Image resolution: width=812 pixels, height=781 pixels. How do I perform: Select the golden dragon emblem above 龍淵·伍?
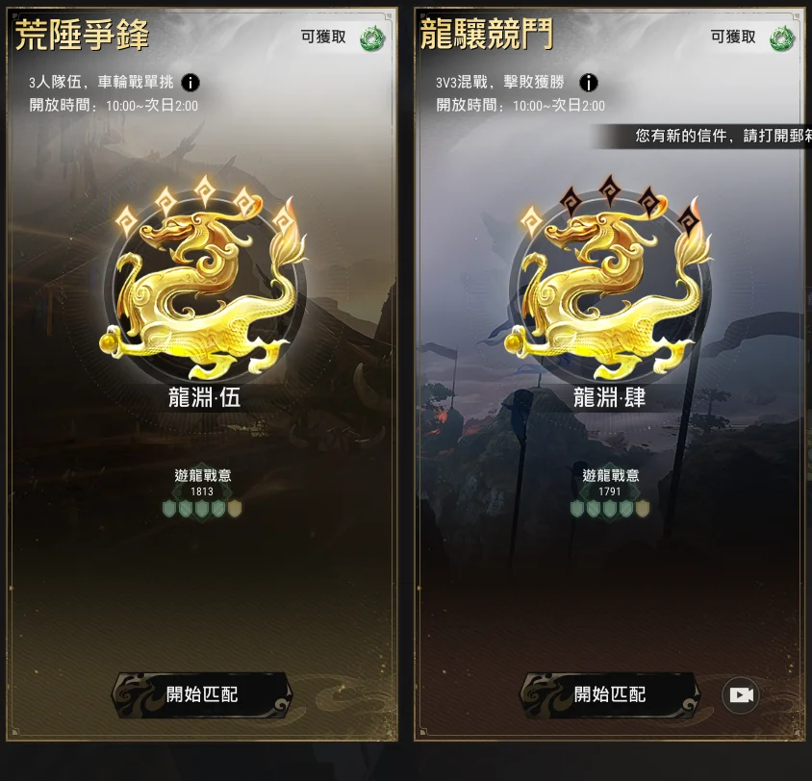pos(203,290)
